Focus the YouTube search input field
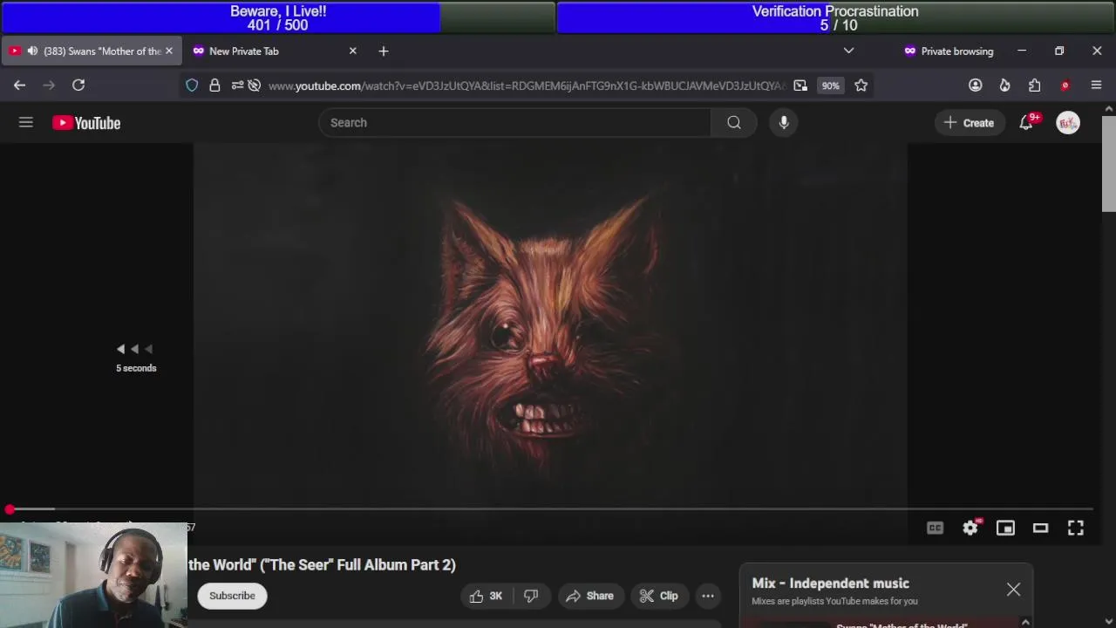1116x628 pixels. pos(514,123)
